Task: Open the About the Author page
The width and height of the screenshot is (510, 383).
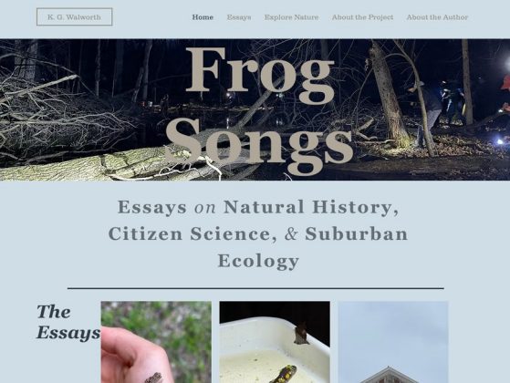Action: (x=437, y=17)
